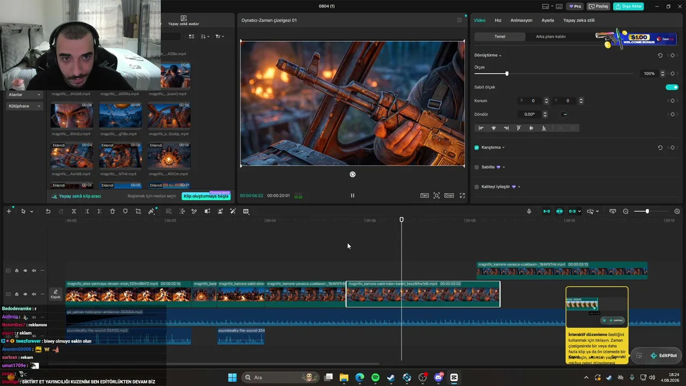Switch to the Hız tab
Screen dimensions: 686x386
pos(498,20)
